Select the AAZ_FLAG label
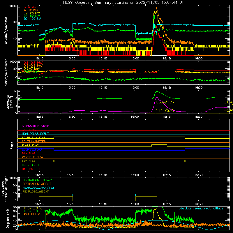 (29, 161)
